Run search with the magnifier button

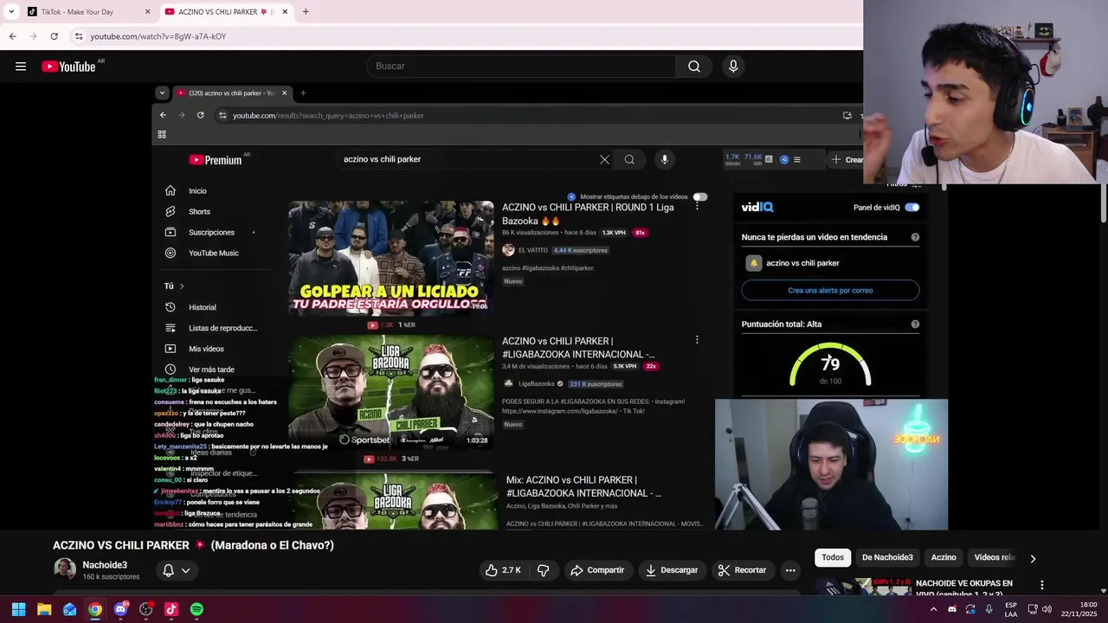[x=694, y=67]
